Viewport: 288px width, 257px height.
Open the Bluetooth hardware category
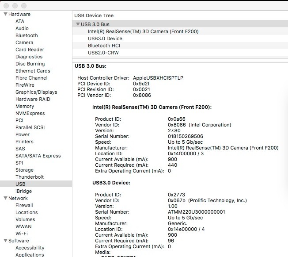(x=27, y=35)
